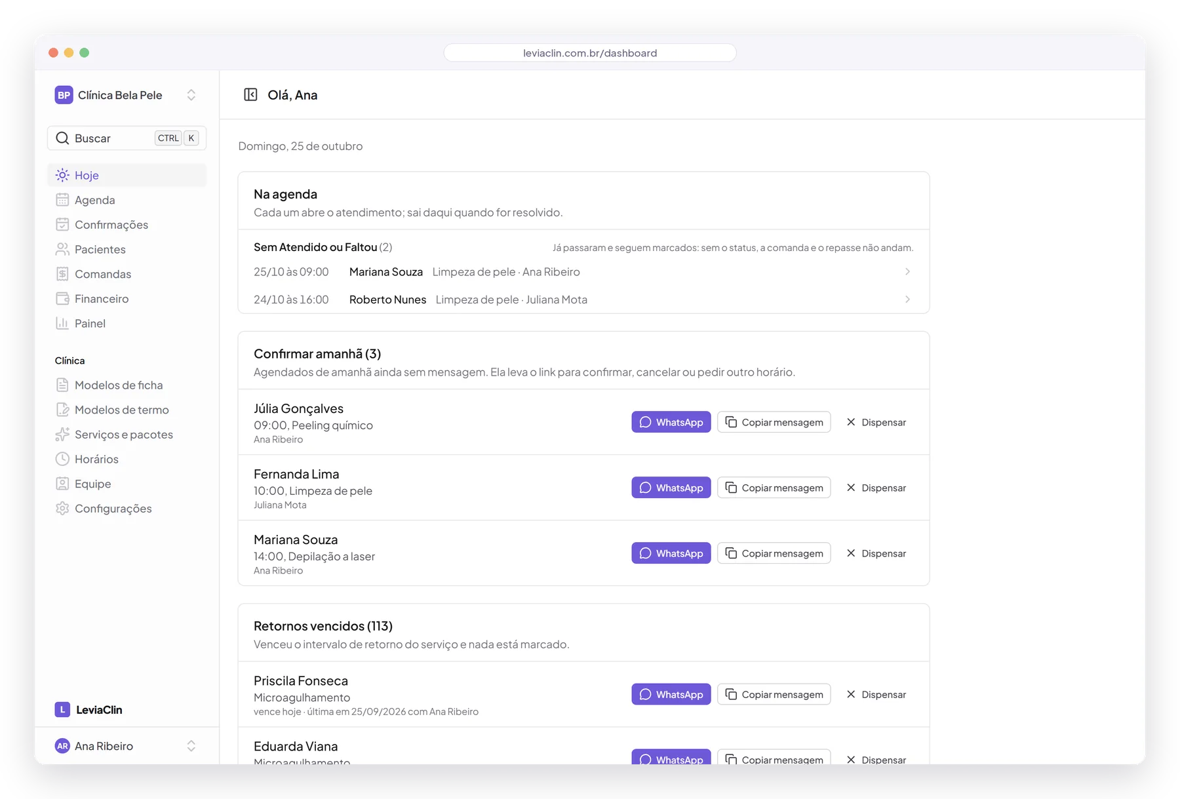Send WhatsApp to Júlia Gonçalves
The image size is (1180, 799).
(x=671, y=422)
